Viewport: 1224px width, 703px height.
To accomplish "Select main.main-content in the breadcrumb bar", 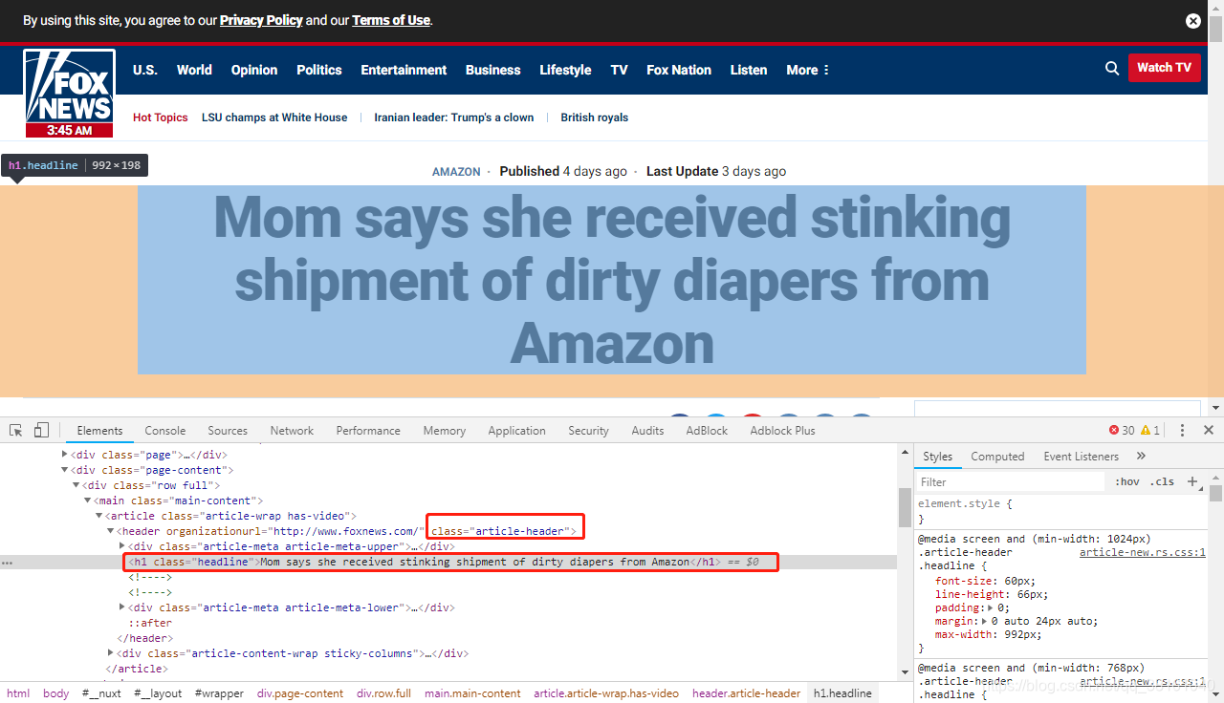I will (473, 693).
